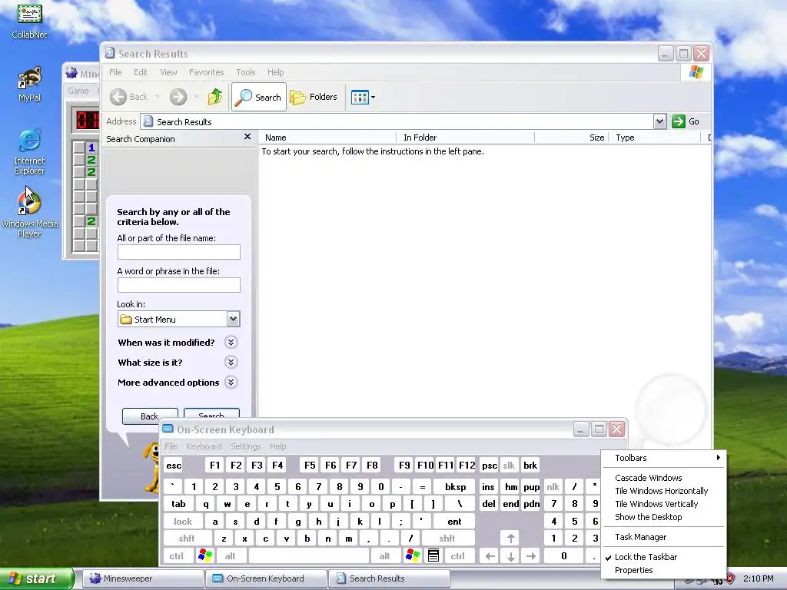Image resolution: width=787 pixels, height=590 pixels.
Task: Open the Tools menu in Search Results
Action: pos(246,72)
